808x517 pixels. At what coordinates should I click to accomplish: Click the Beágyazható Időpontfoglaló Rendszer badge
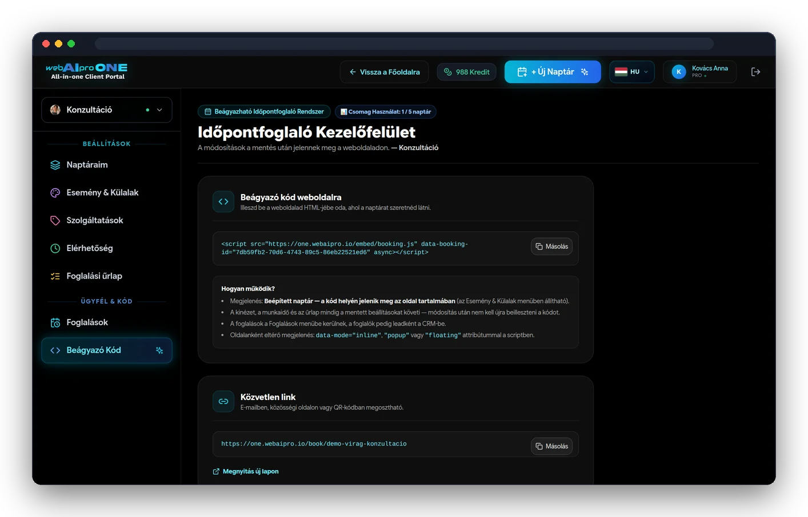click(264, 112)
